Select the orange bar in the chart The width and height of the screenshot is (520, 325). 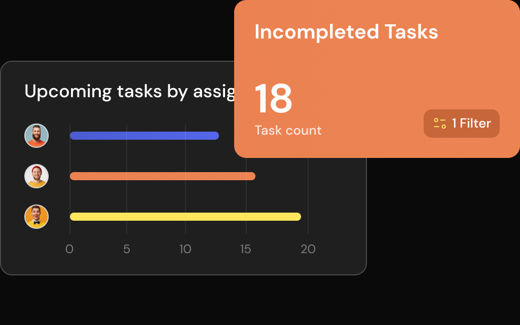[162, 176]
